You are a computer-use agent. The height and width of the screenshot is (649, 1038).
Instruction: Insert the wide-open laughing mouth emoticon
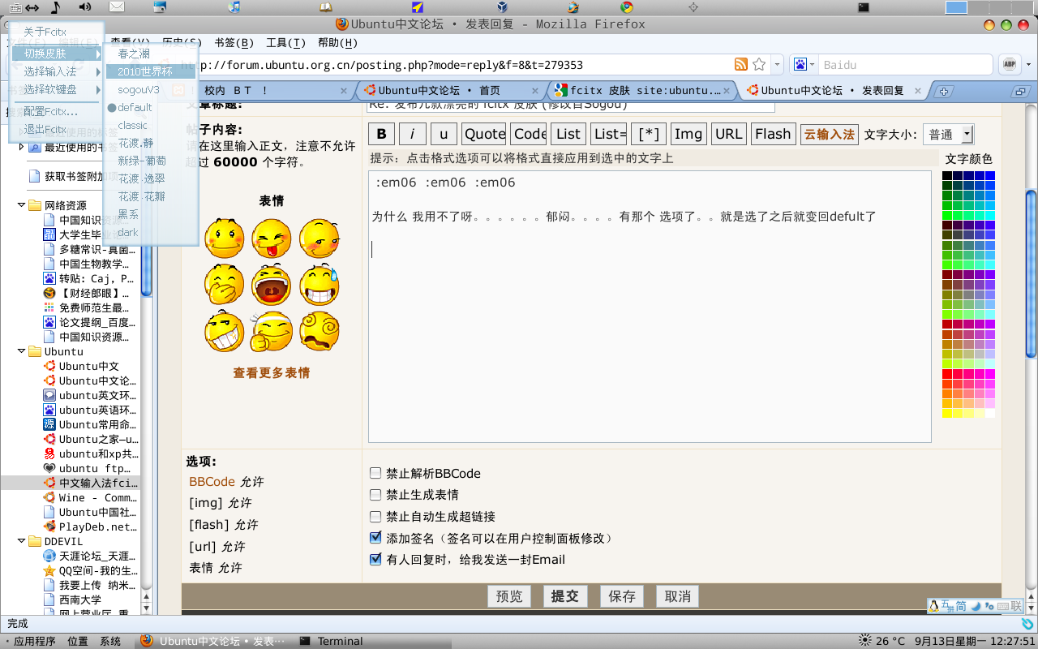pos(272,285)
